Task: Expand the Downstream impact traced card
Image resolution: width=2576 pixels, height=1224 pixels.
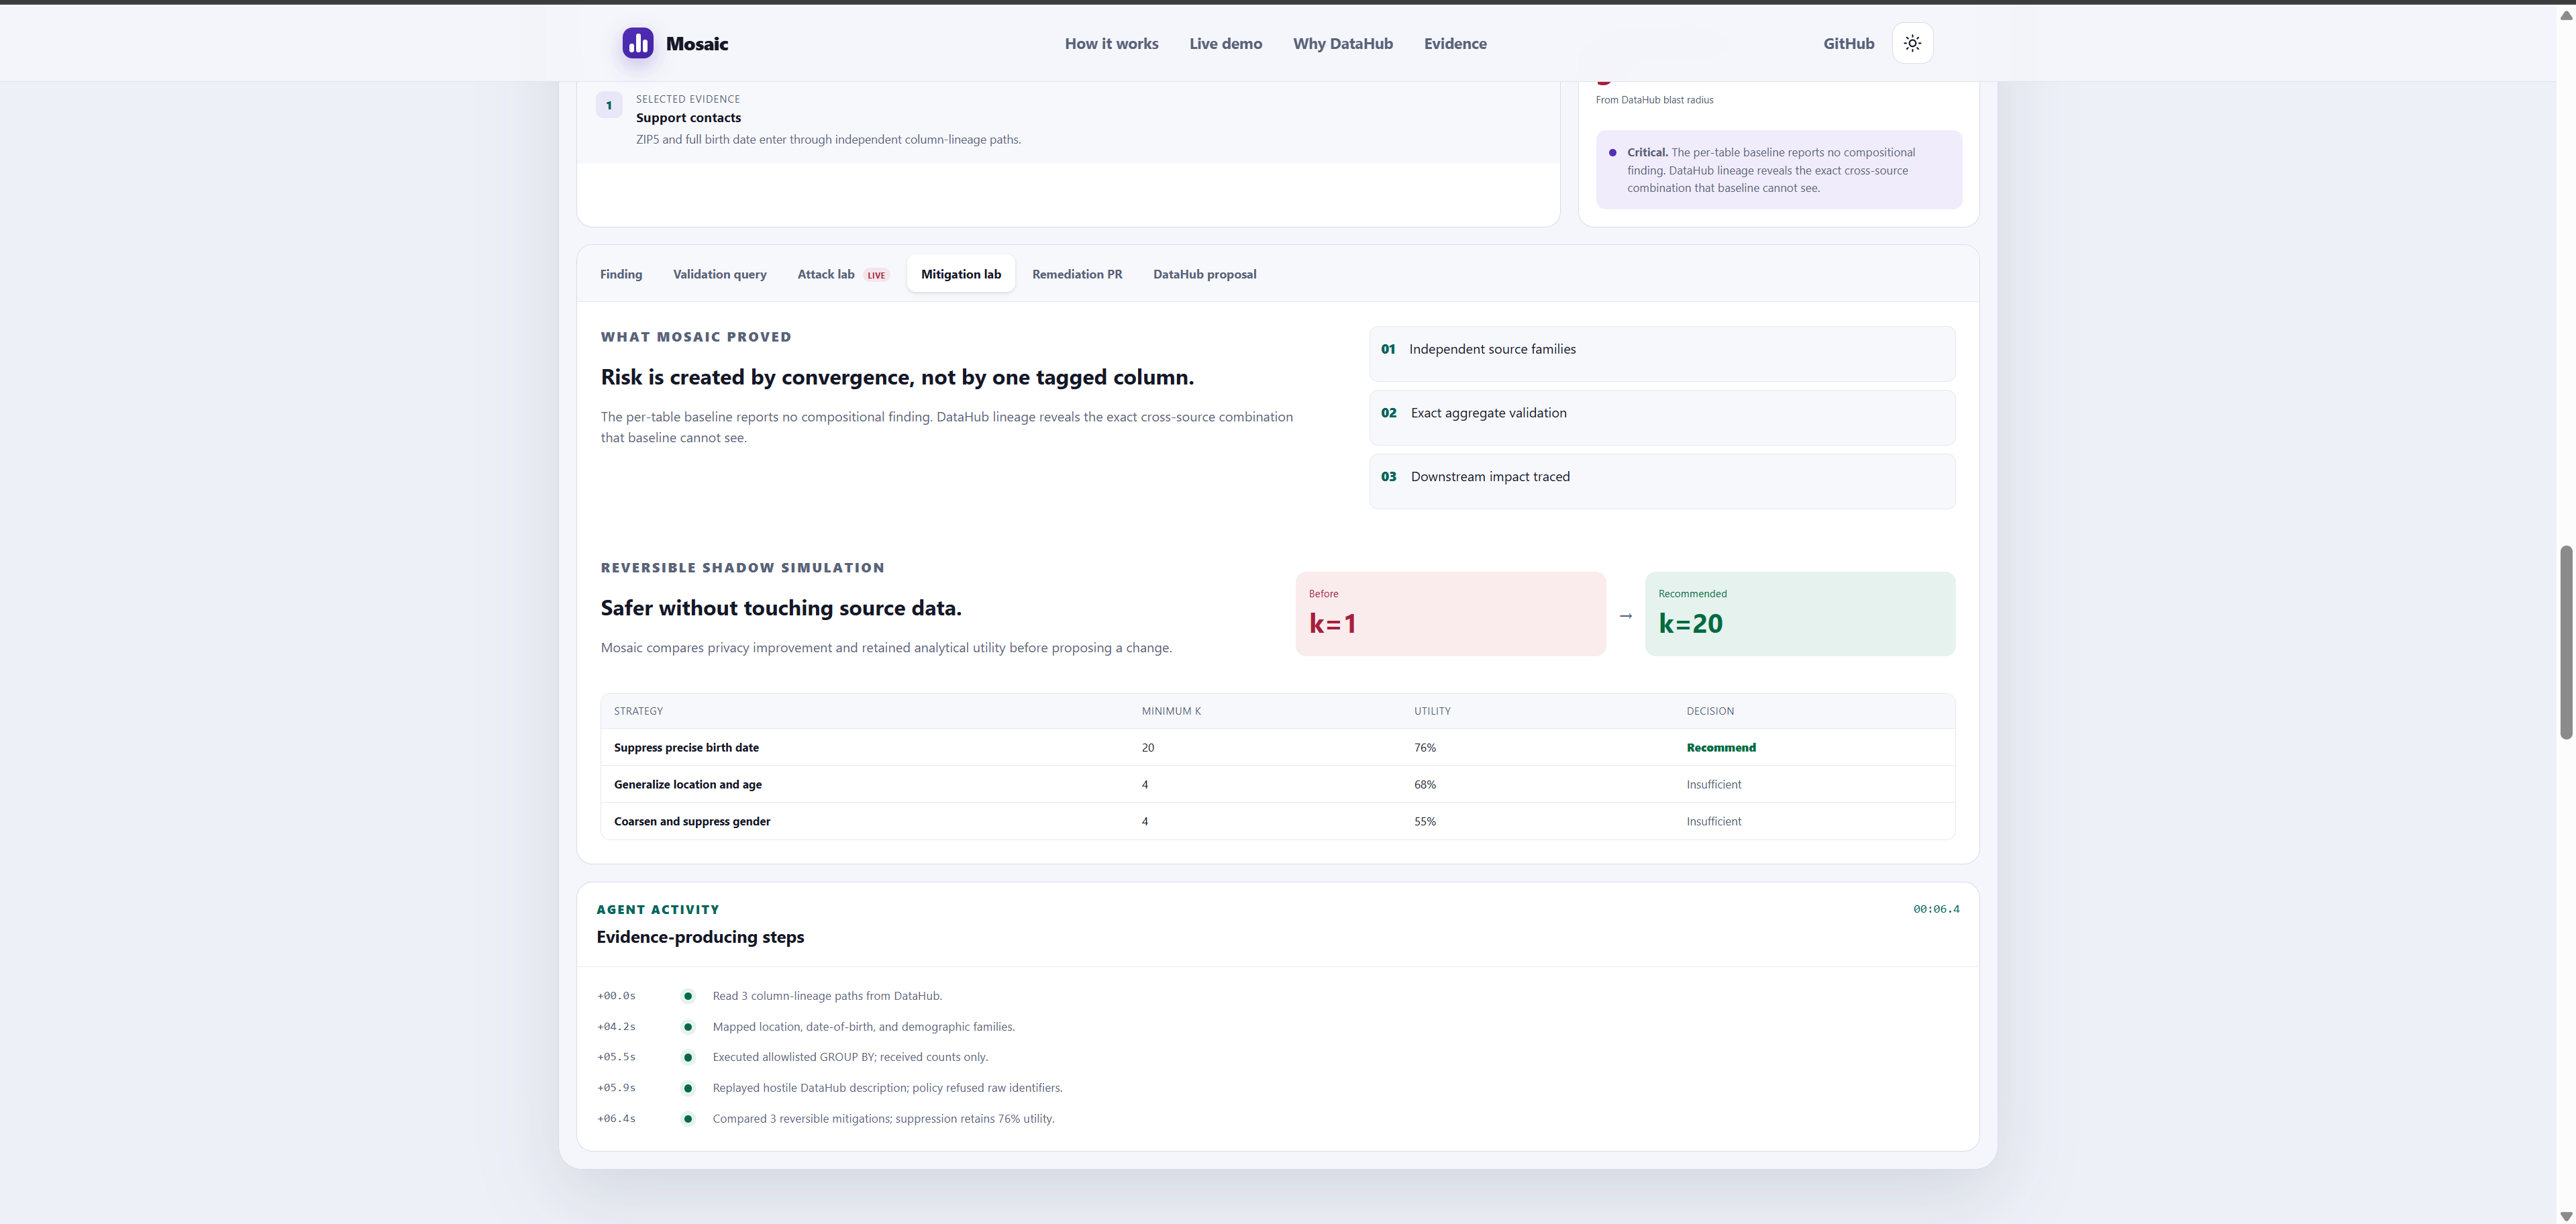Action: tap(1662, 481)
